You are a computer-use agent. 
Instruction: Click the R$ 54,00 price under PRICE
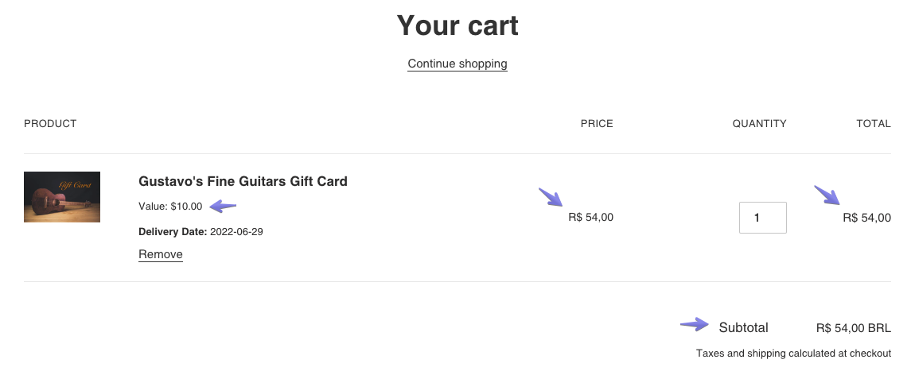coord(591,218)
